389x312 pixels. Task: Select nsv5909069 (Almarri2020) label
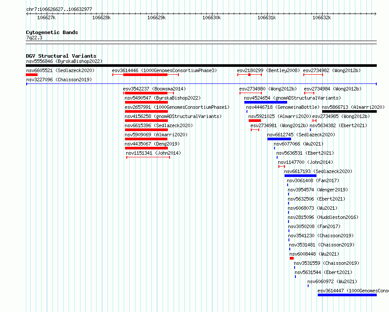coord(156,135)
